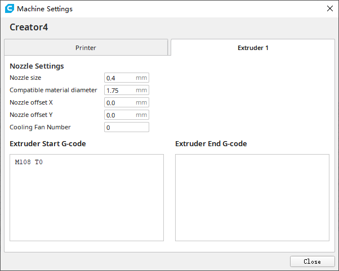Edit the Compatible material diameter field
Screen dimensions: 339x271
coord(127,90)
